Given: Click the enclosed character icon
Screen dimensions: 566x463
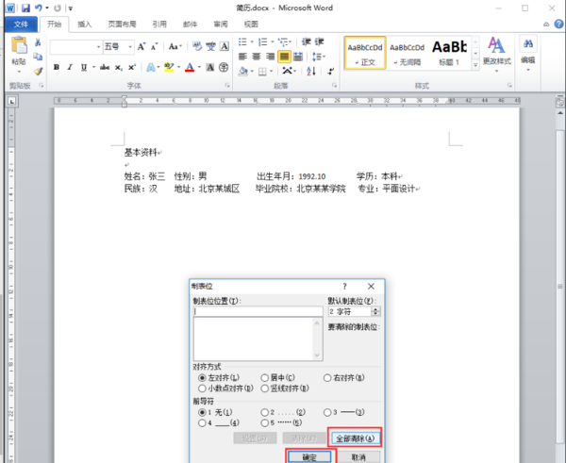Looking at the screenshot, I should click(x=224, y=67).
